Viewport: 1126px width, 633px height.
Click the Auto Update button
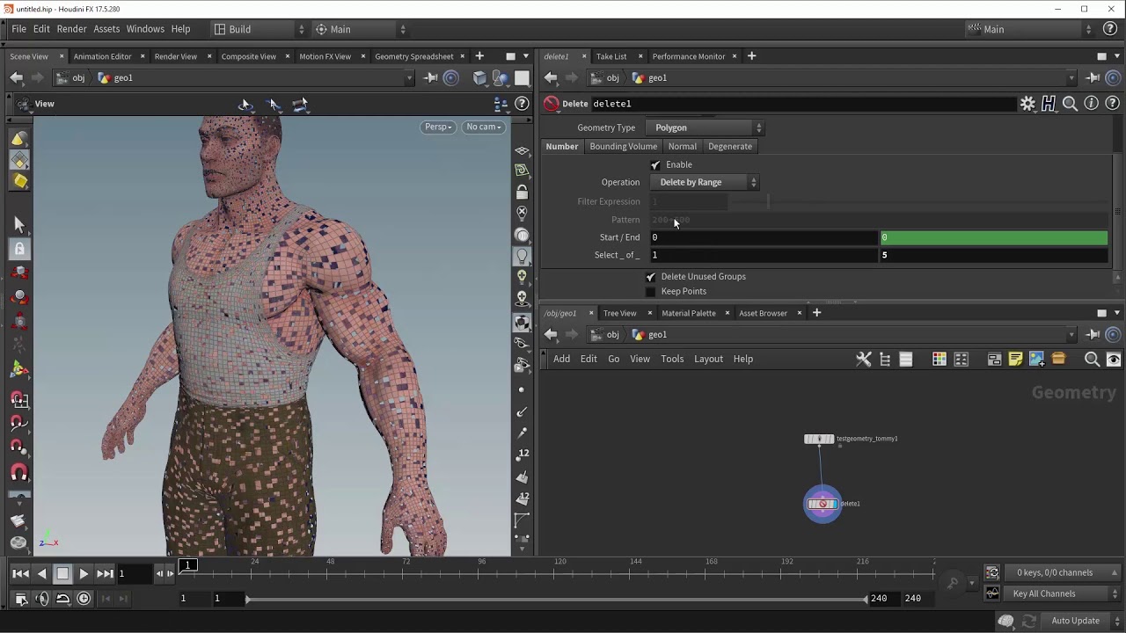click(1075, 621)
